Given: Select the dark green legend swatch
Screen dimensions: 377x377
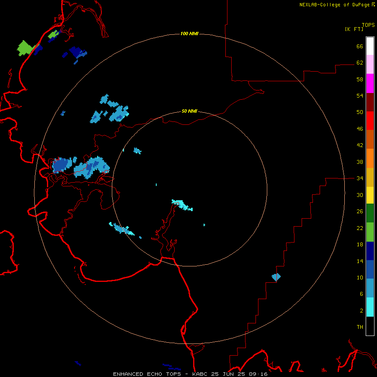Looking at the screenshot, I should click(x=370, y=213).
